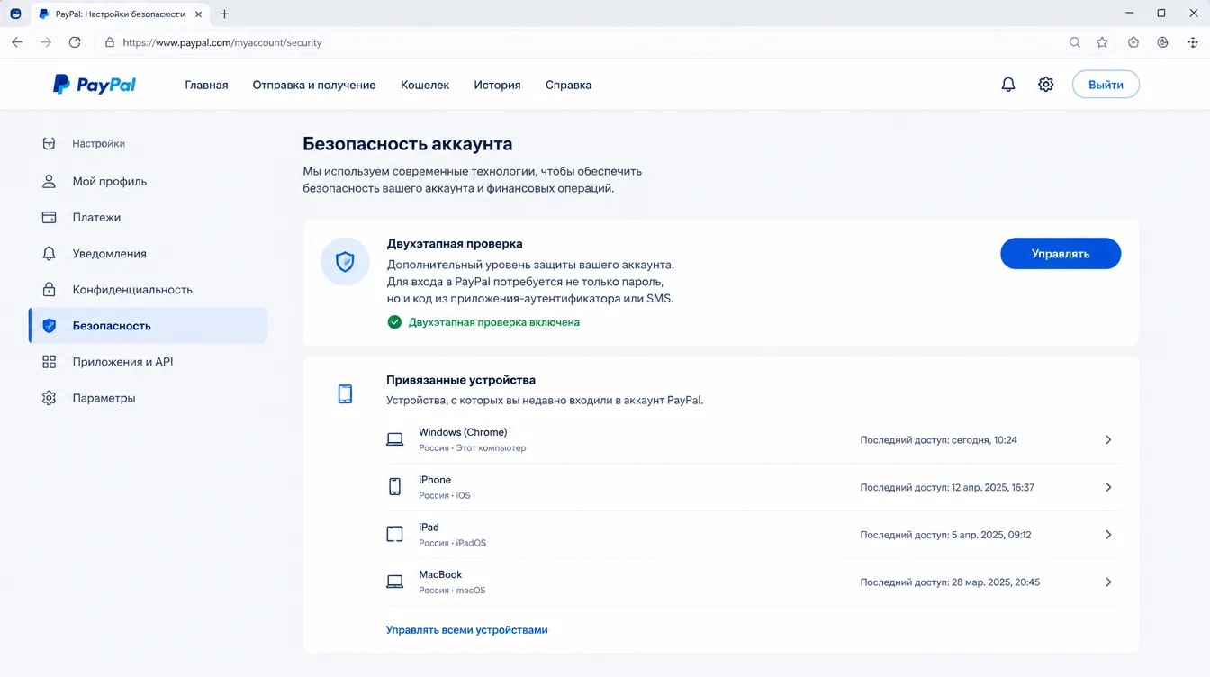Click the phone icon beside Привязанные устройства
Screen dimensions: 1210x677
[x=345, y=393]
